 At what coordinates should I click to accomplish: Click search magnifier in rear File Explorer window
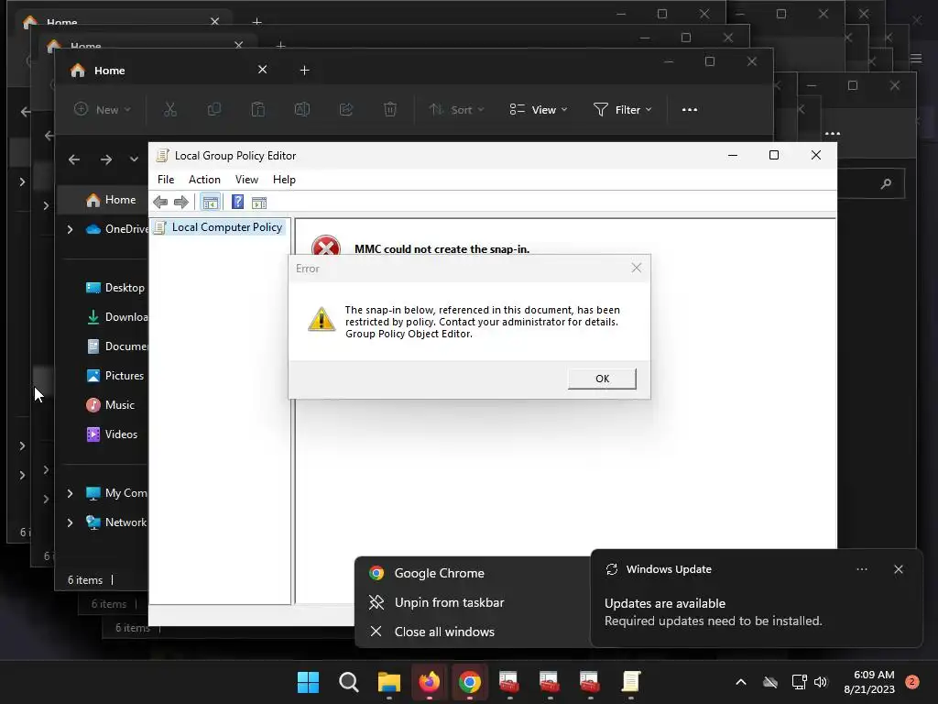click(886, 183)
